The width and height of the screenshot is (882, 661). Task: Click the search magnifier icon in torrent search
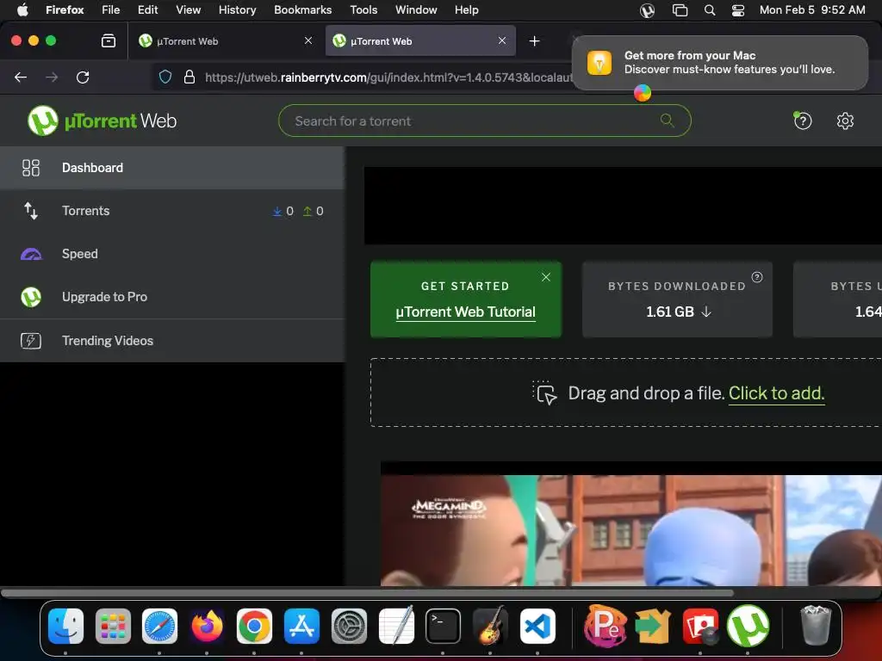click(x=668, y=120)
